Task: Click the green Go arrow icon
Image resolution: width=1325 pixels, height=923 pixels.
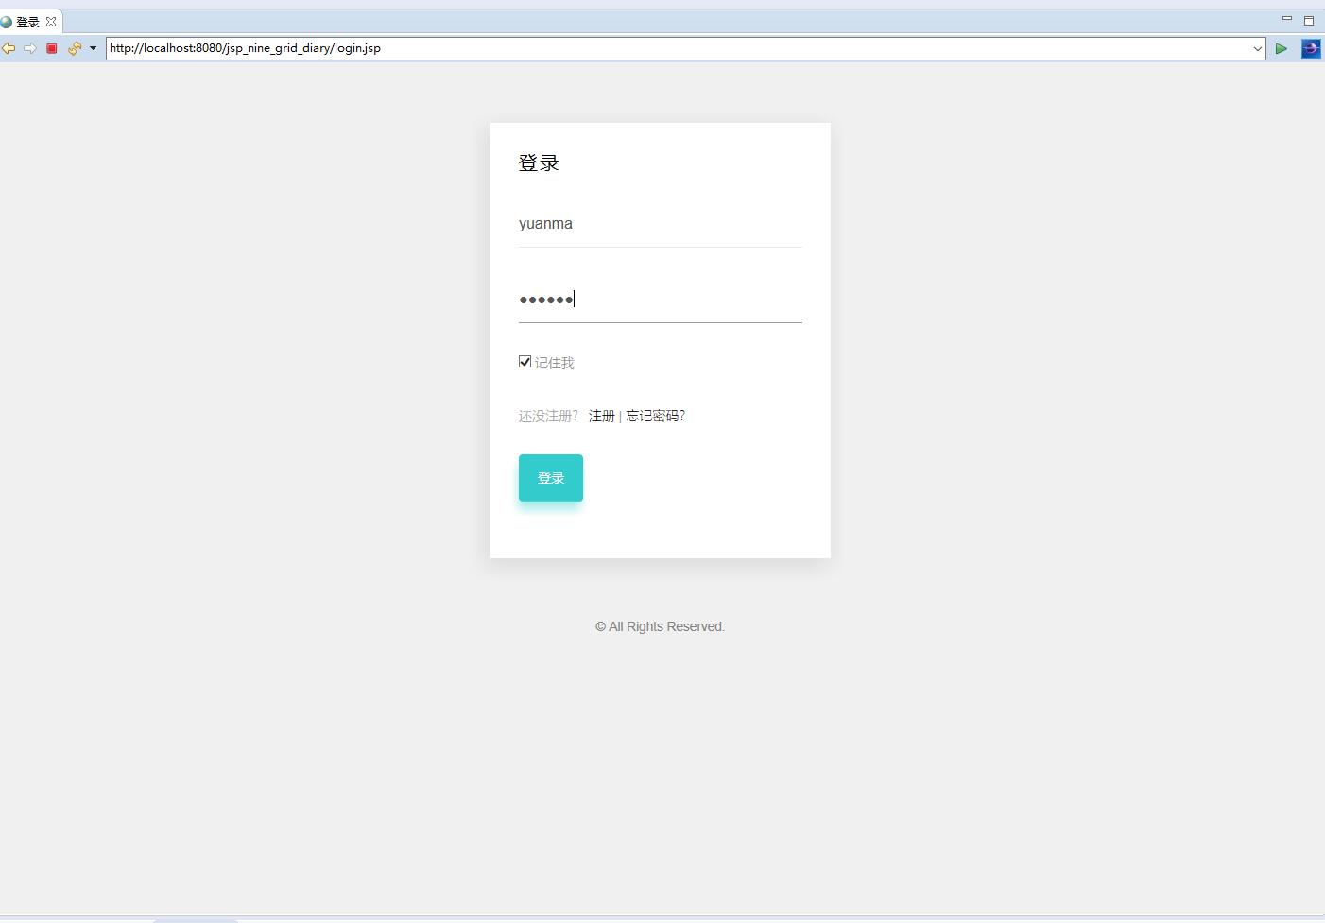Action: coord(1281,48)
